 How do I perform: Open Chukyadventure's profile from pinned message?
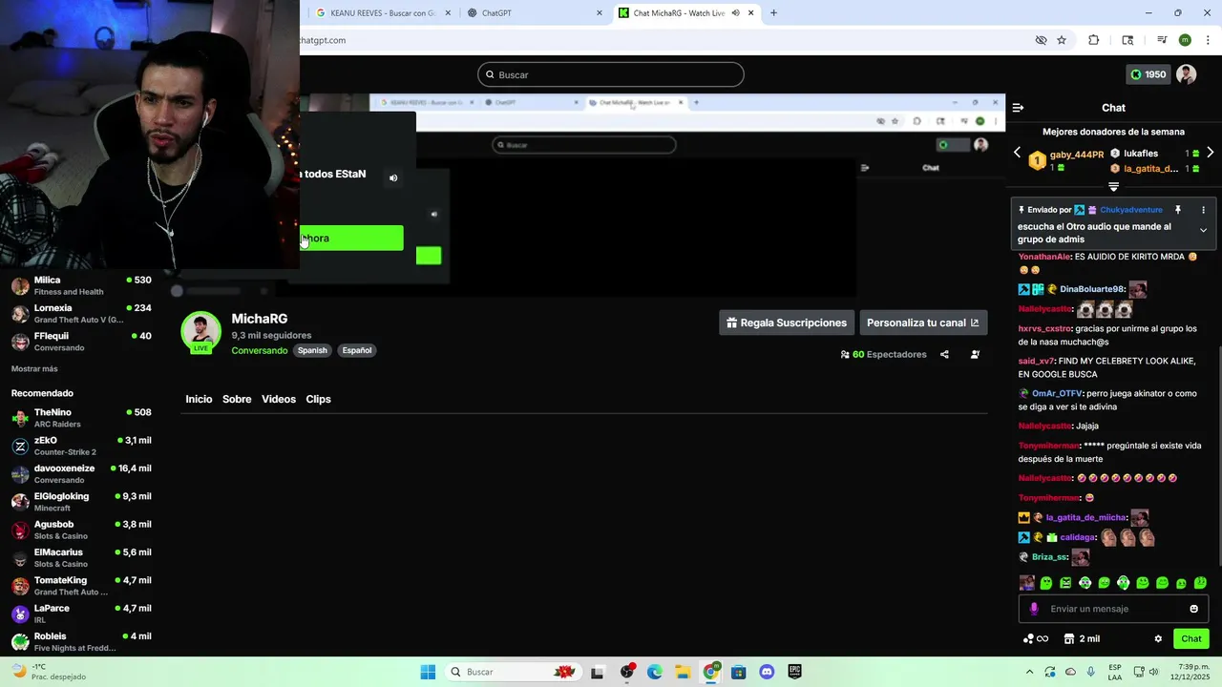[1131, 210]
